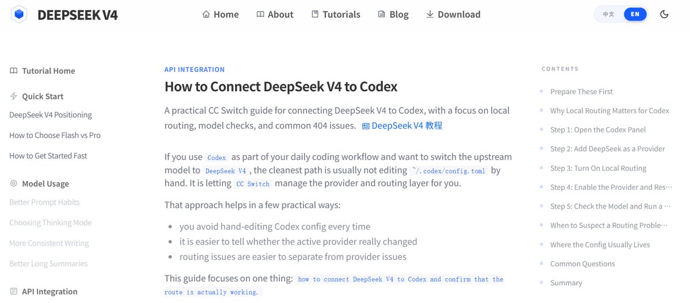The image size is (690, 303).
Task: Open More Consistent Writing tutorial
Action: click(49, 243)
